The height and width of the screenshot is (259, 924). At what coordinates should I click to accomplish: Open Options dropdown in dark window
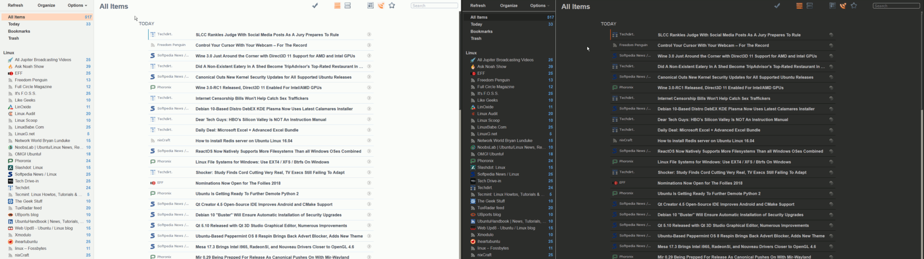pyautogui.click(x=539, y=5)
